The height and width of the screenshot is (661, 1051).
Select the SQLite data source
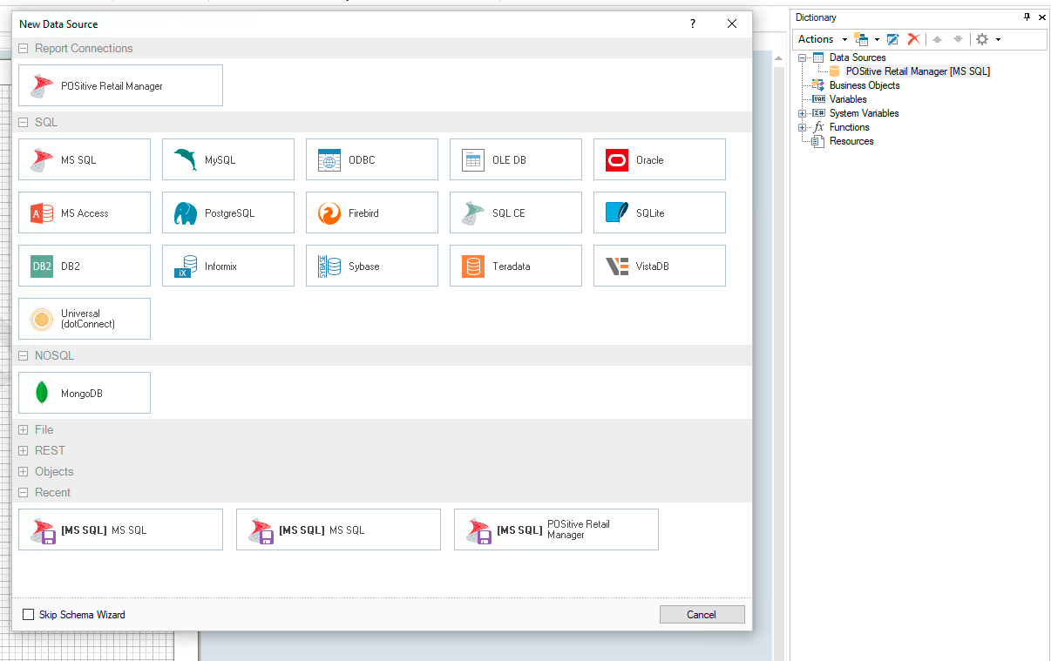pyautogui.click(x=660, y=212)
